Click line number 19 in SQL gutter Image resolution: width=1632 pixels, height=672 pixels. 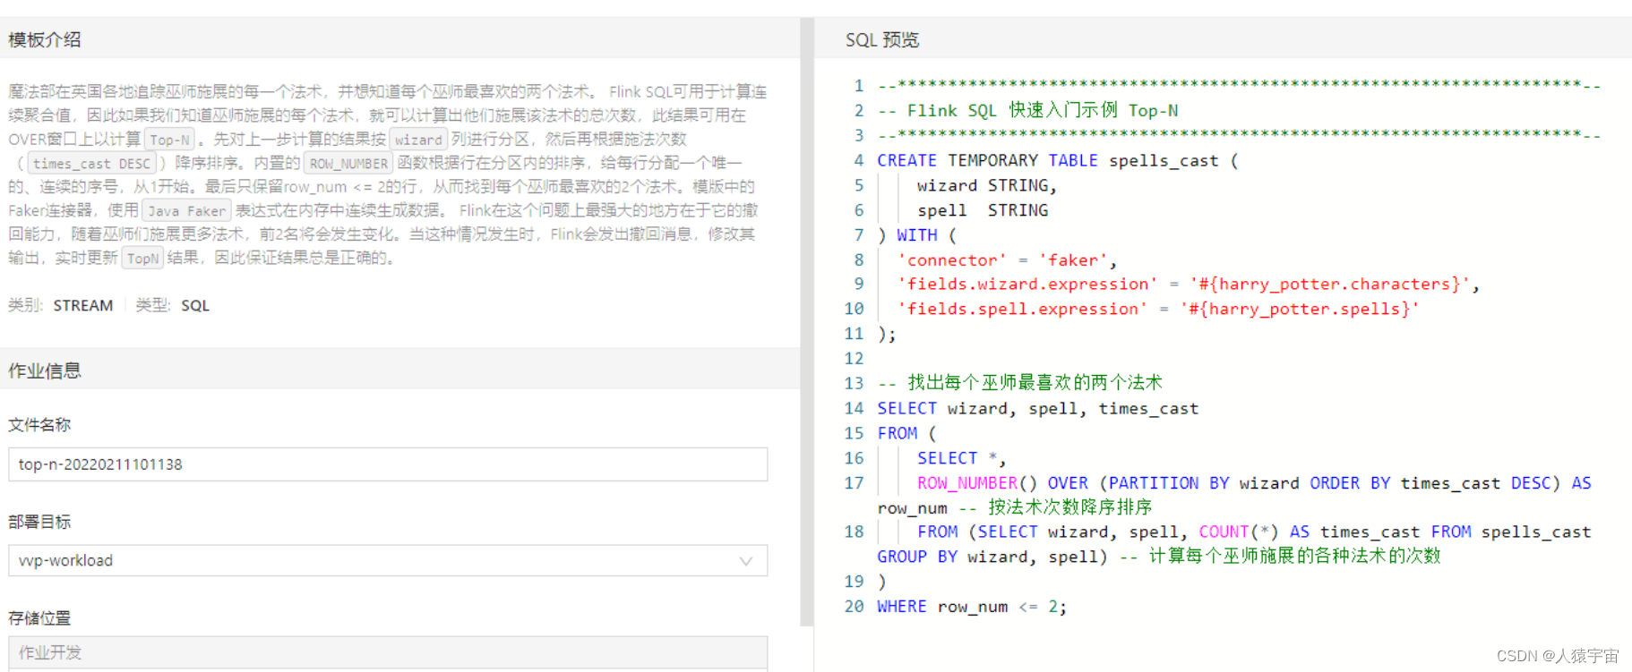854,582
